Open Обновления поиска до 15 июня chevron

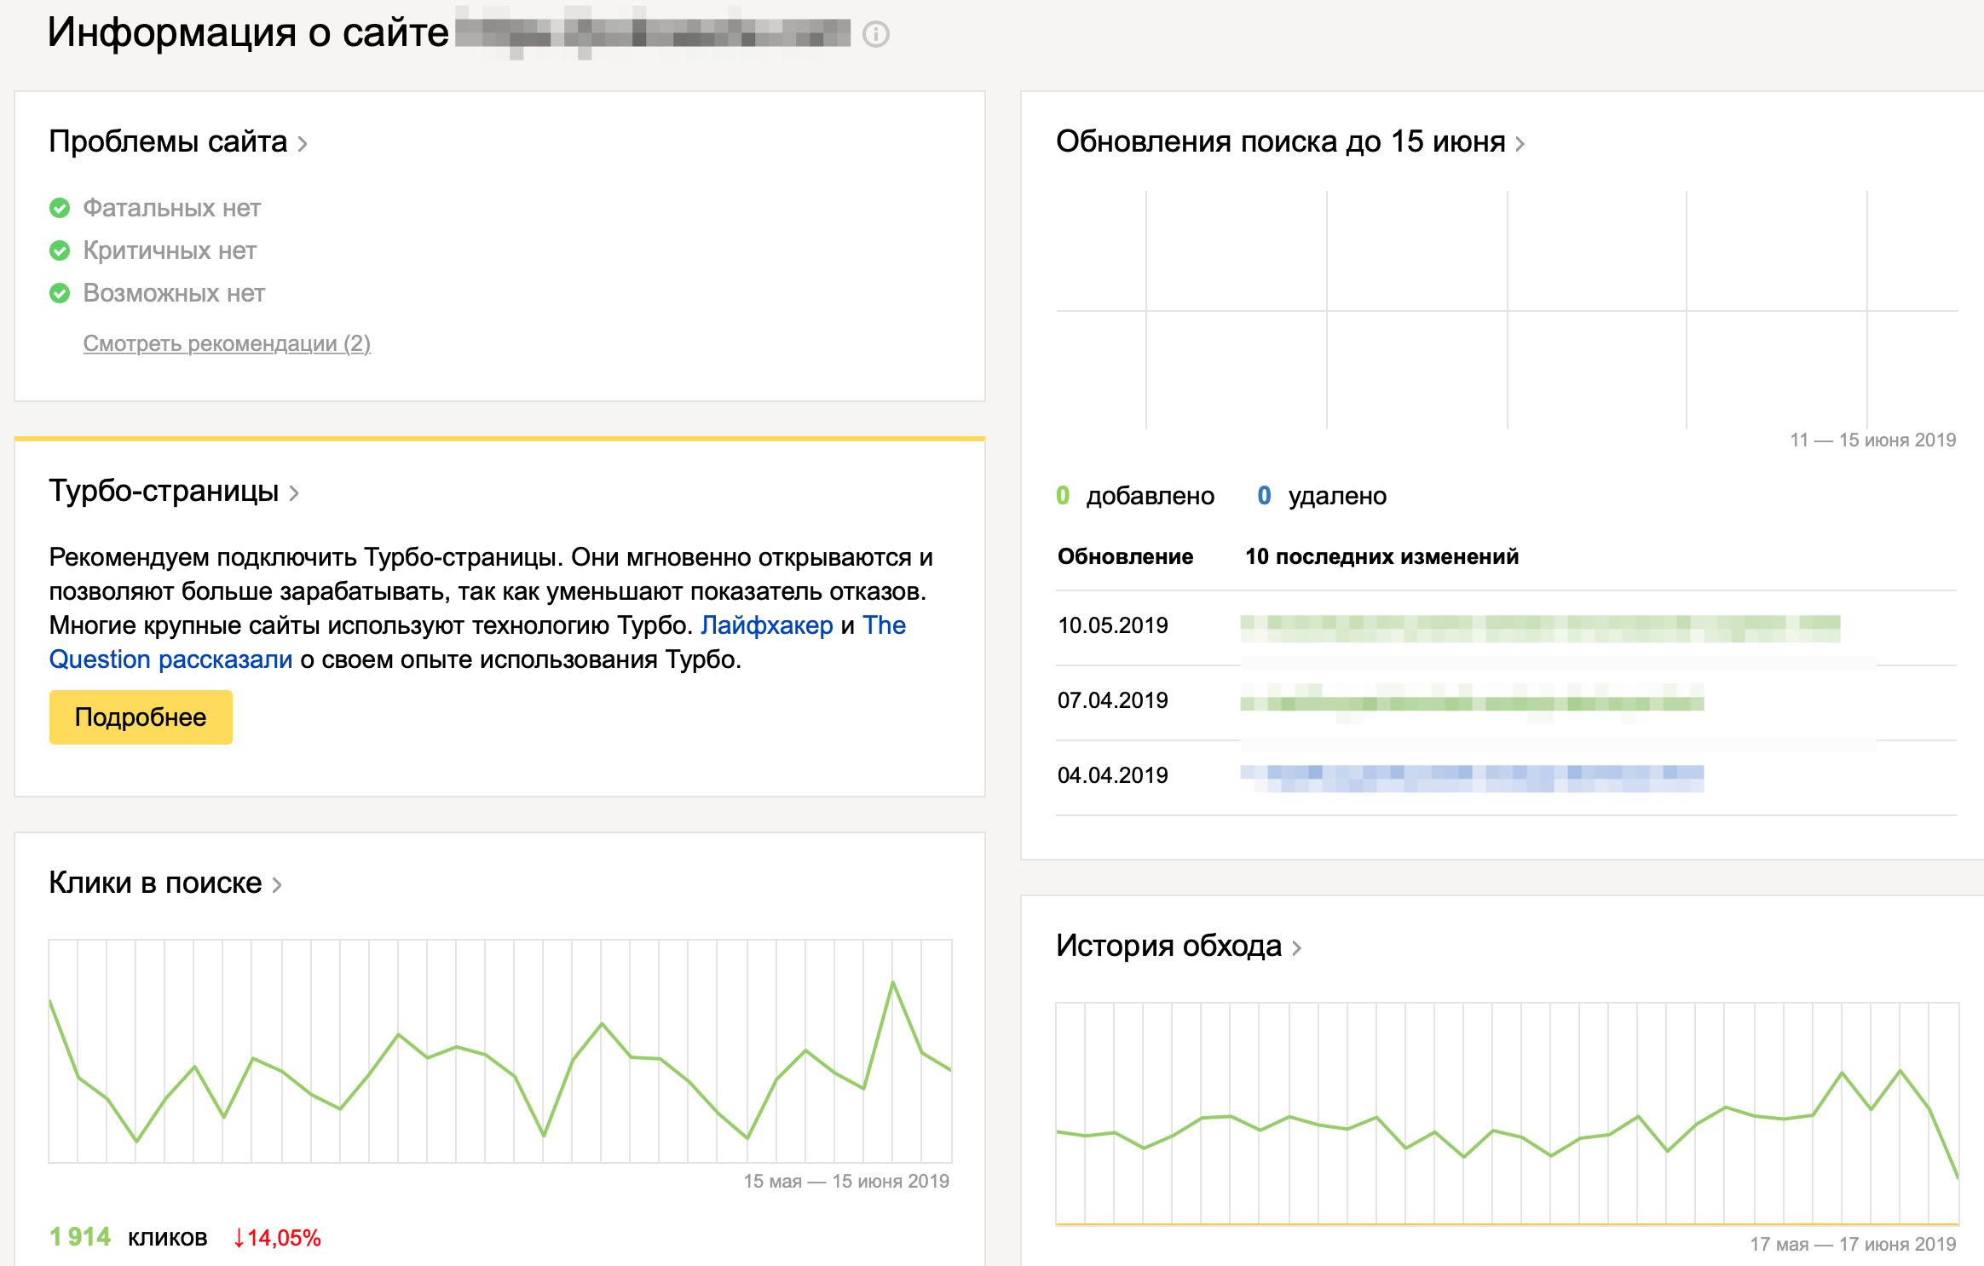click(1520, 144)
